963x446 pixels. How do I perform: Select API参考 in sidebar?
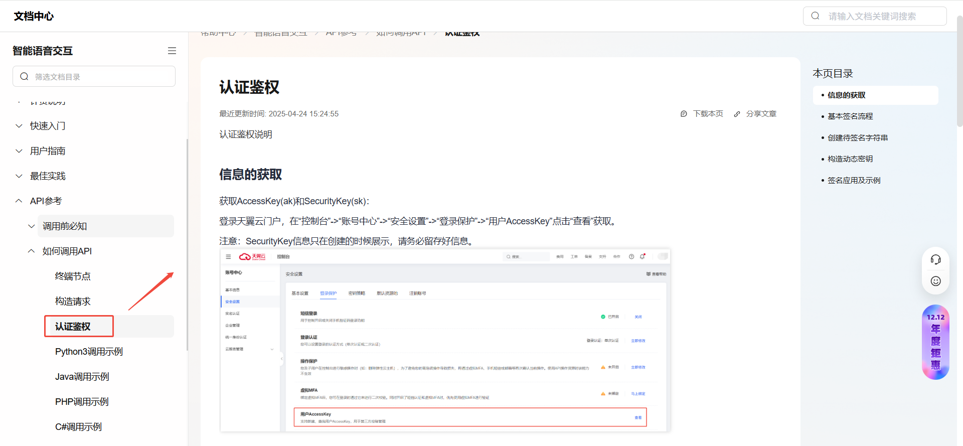pyautogui.click(x=46, y=201)
